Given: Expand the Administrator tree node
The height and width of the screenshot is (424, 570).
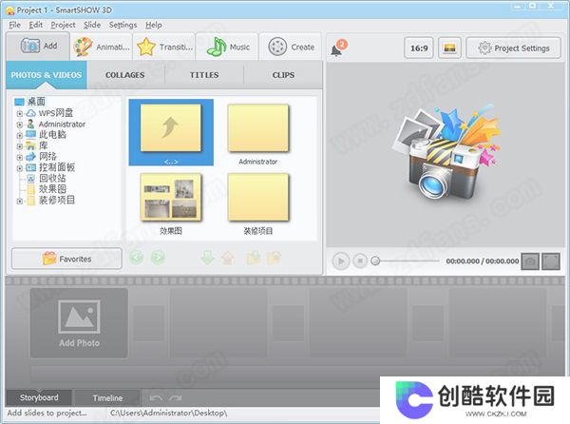Looking at the screenshot, I should (x=20, y=125).
